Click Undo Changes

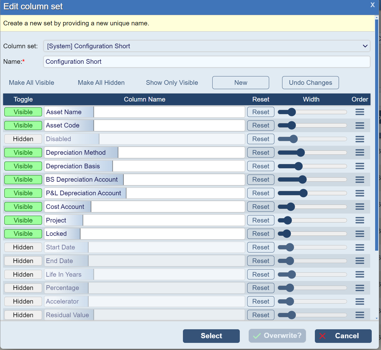click(310, 83)
